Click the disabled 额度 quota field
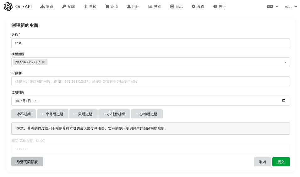 (150, 149)
